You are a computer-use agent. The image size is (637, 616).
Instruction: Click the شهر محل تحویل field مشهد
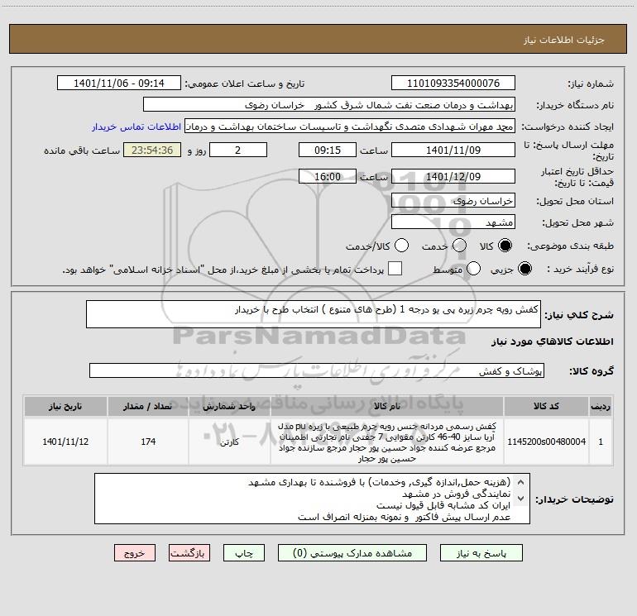coord(453,222)
